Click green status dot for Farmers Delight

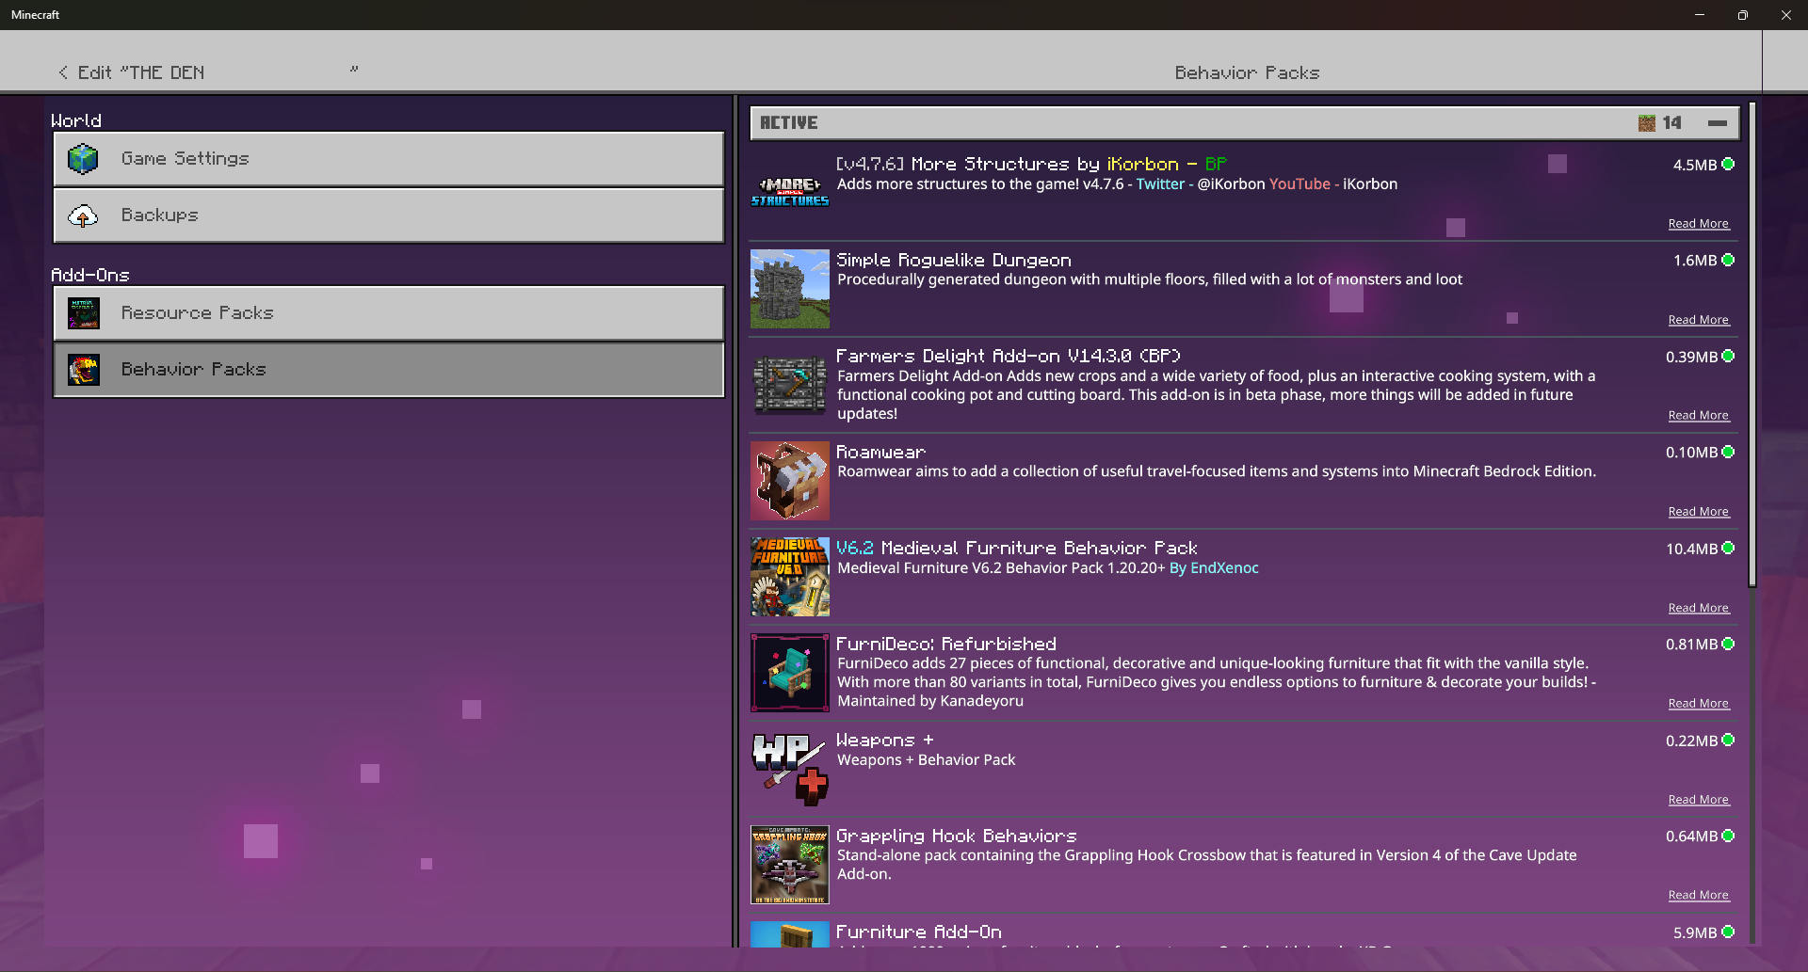(1728, 357)
